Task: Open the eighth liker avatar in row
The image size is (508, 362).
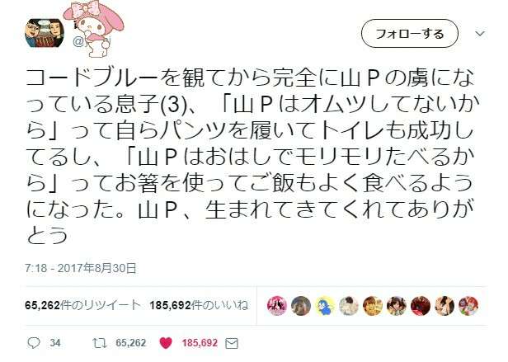Action: click(x=444, y=306)
